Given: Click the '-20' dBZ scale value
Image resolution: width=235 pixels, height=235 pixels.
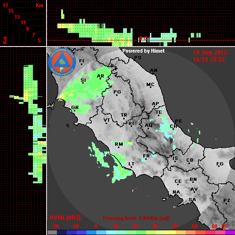Looking at the screenshot, I should (55, 226).
